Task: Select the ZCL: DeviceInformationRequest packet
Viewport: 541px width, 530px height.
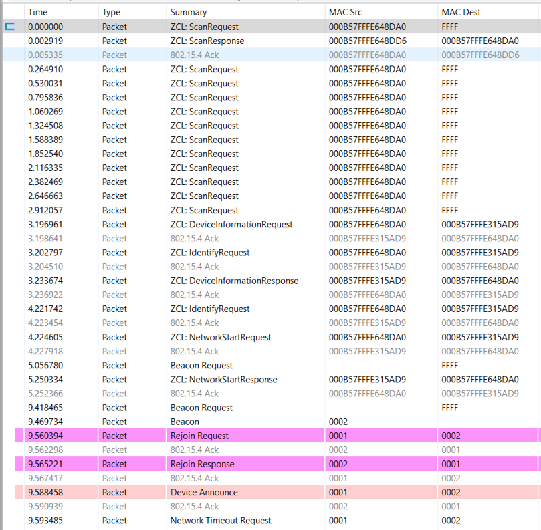Action: [x=231, y=225]
